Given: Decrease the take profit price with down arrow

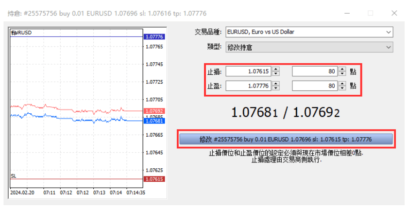Looking at the screenshot, I should pyautogui.click(x=276, y=88).
